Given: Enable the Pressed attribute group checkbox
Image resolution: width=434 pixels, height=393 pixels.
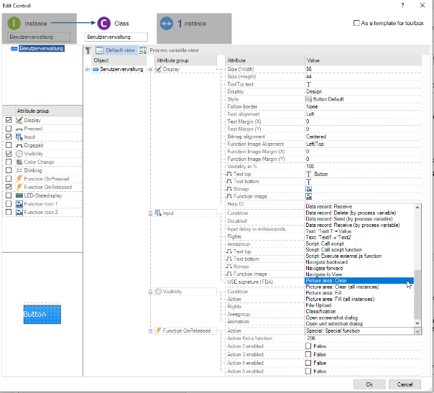Looking at the screenshot, I should [9, 129].
